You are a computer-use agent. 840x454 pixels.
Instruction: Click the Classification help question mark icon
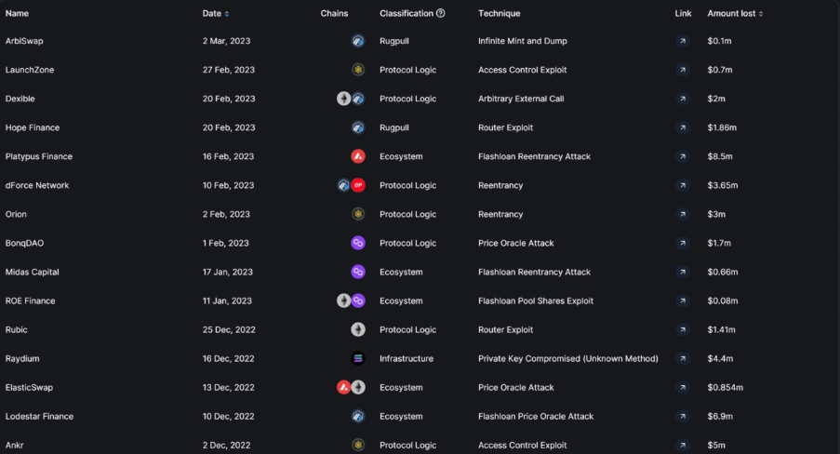click(441, 13)
